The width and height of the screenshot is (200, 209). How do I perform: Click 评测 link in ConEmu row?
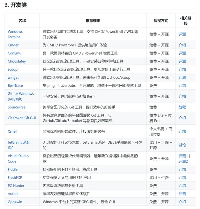[182, 53]
